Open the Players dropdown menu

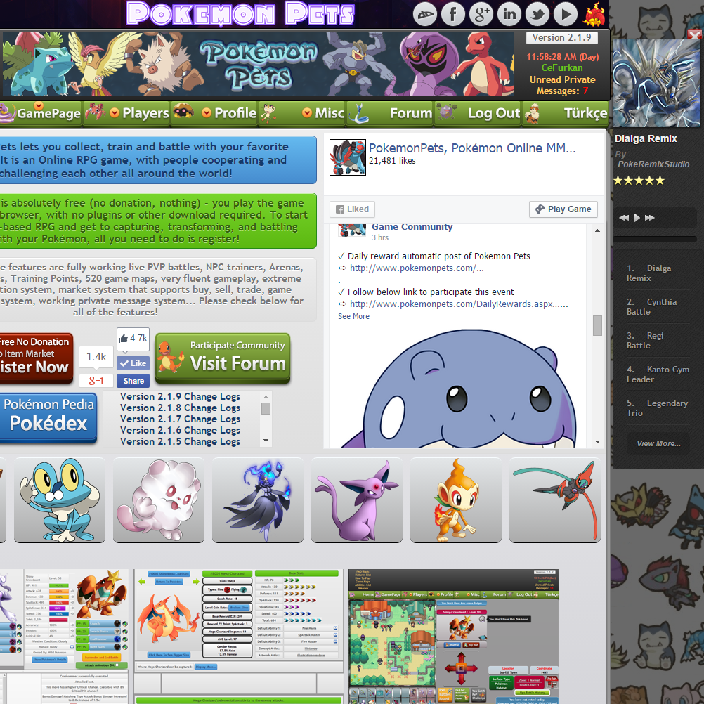click(x=128, y=113)
